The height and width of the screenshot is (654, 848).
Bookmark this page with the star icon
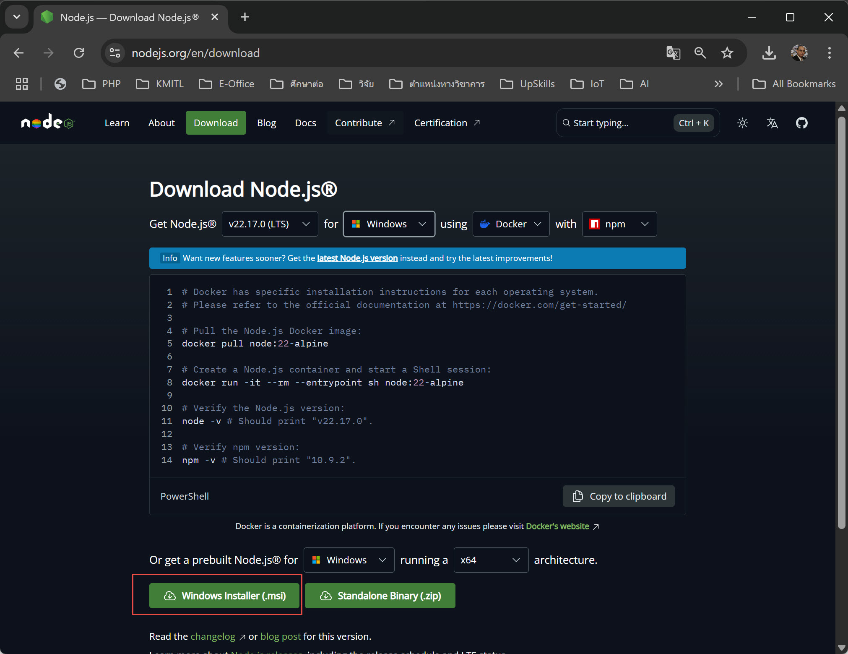coord(728,53)
